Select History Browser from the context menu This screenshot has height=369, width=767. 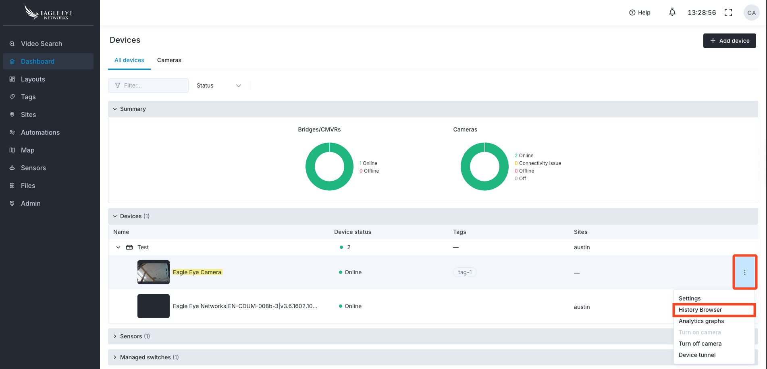click(x=700, y=310)
